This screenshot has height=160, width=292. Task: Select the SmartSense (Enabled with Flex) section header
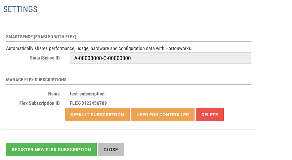pos(41,37)
